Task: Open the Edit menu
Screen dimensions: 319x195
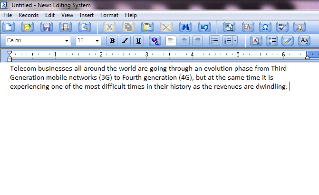Action: (x=50, y=15)
